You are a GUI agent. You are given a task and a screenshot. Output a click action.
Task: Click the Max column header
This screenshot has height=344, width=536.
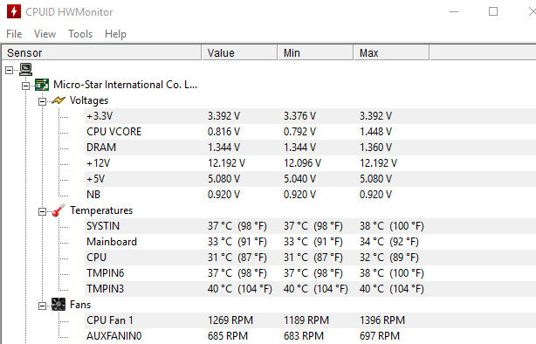(x=391, y=53)
